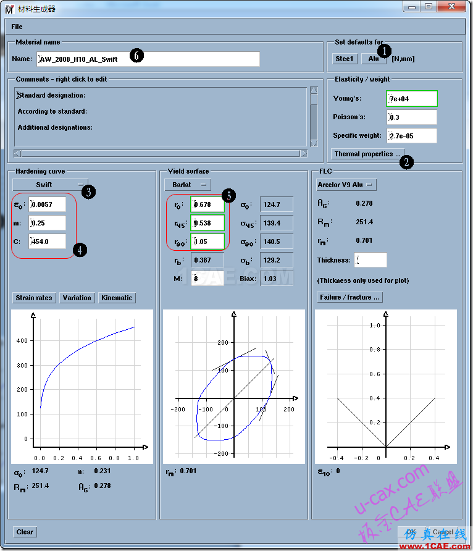473x551 pixels.
Task: Open the Swift hardening curve dropdown
Action: point(50,185)
